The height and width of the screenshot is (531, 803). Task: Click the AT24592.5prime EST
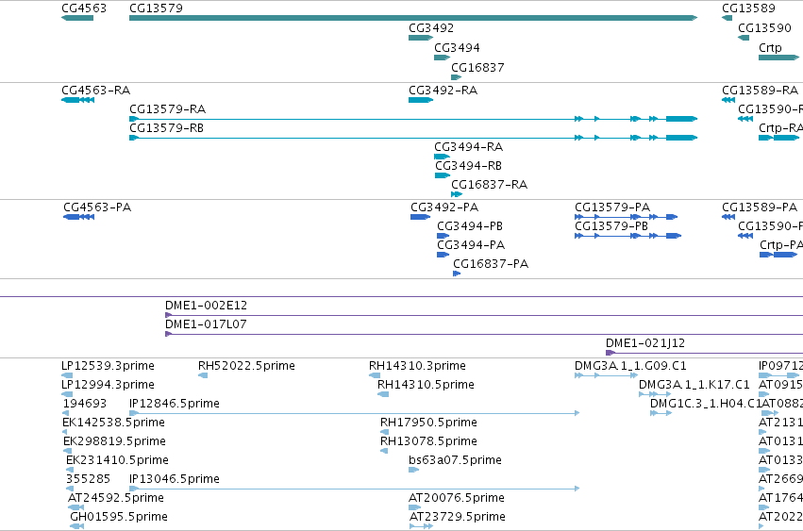tap(75, 508)
